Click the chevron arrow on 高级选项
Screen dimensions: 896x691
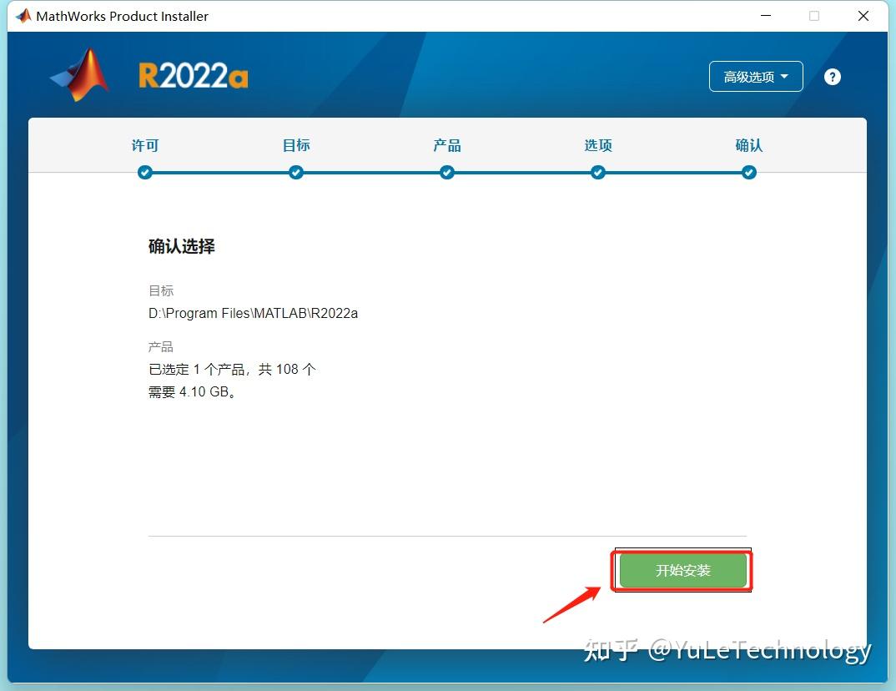coord(783,76)
